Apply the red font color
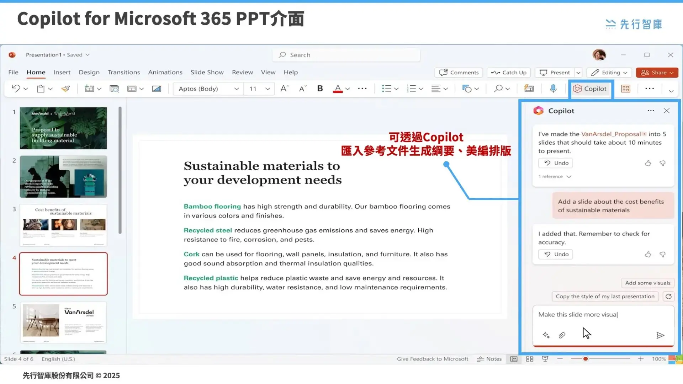The width and height of the screenshot is (683, 384). point(338,89)
